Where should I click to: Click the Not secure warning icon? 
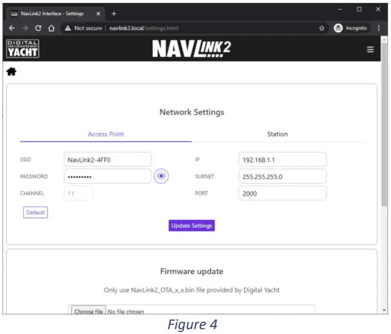[68, 28]
